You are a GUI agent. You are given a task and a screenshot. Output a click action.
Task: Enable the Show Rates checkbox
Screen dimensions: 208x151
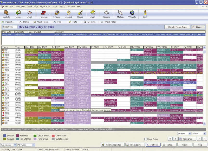pyautogui.click(x=146, y=139)
